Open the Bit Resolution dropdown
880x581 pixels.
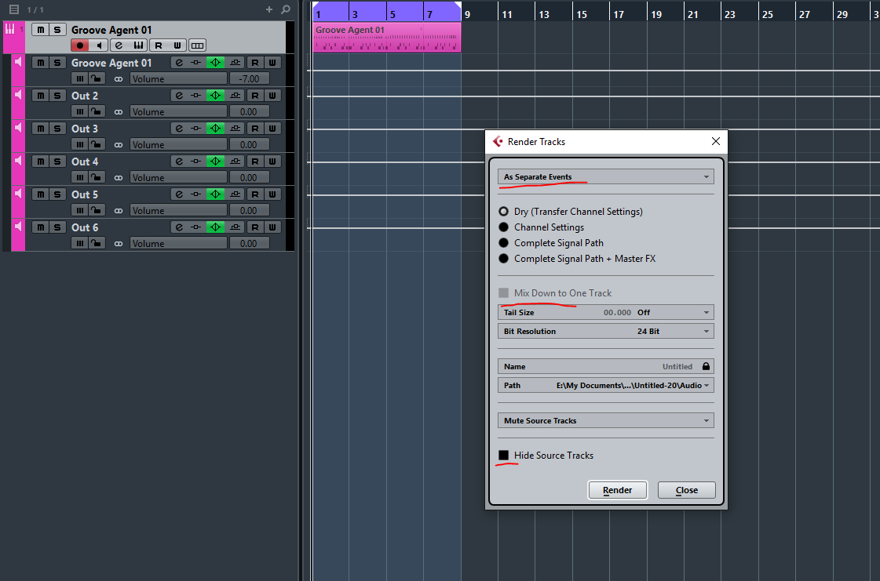click(x=605, y=332)
